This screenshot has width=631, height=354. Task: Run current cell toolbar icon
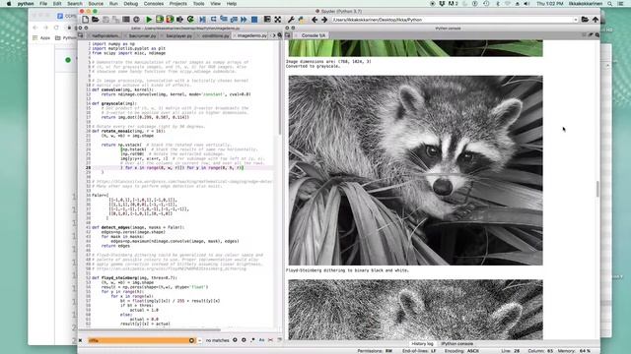point(160,20)
